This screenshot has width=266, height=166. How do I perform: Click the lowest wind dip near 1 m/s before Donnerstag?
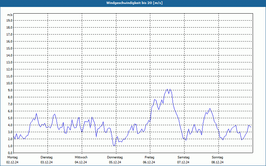point(114,145)
